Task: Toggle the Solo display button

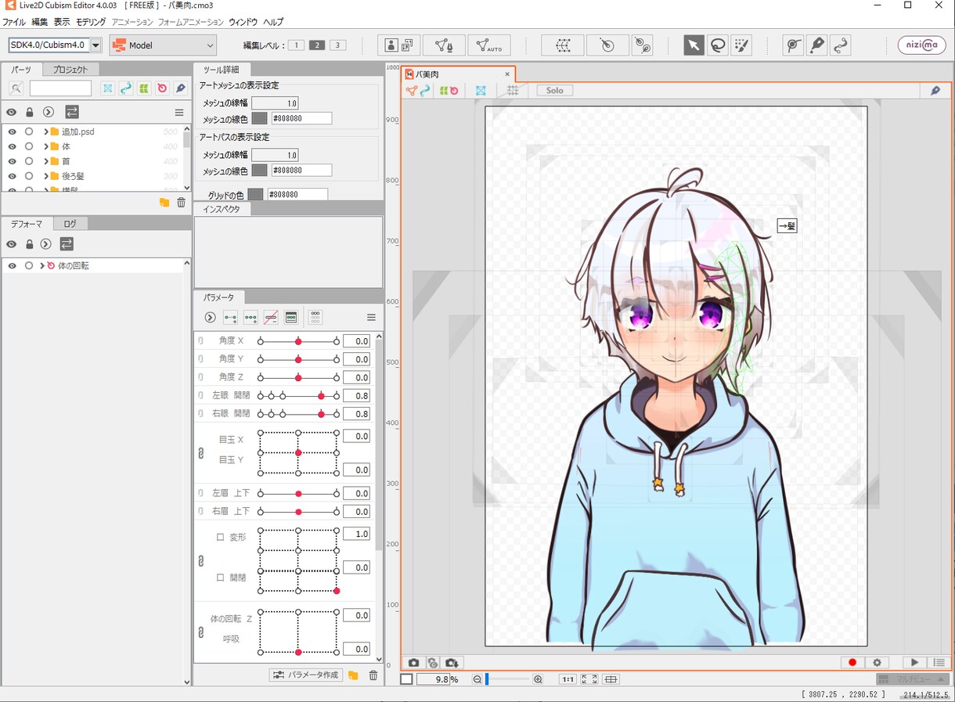Action: click(x=554, y=91)
